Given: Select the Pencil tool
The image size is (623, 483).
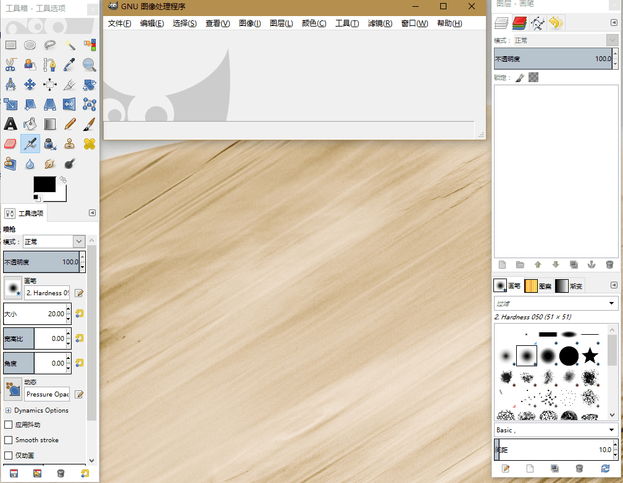Looking at the screenshot, I should pos(70,124).
